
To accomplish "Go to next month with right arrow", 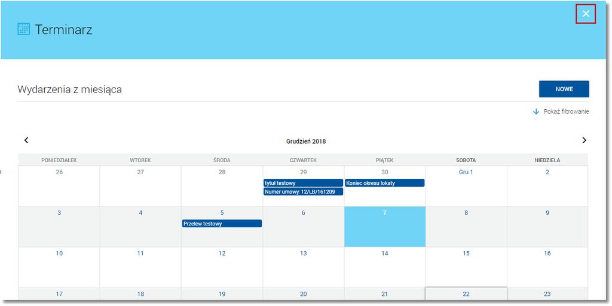I will [584, 140].
